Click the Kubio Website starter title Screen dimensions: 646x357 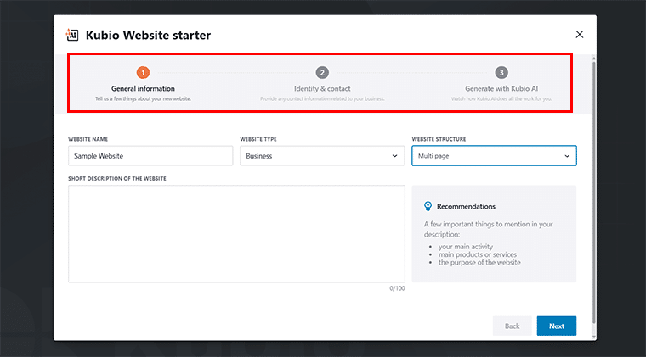coord(148,35)
